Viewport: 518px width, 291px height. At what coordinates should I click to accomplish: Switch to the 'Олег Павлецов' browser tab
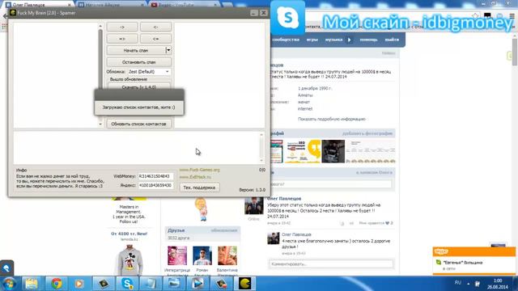coord(38,5)
